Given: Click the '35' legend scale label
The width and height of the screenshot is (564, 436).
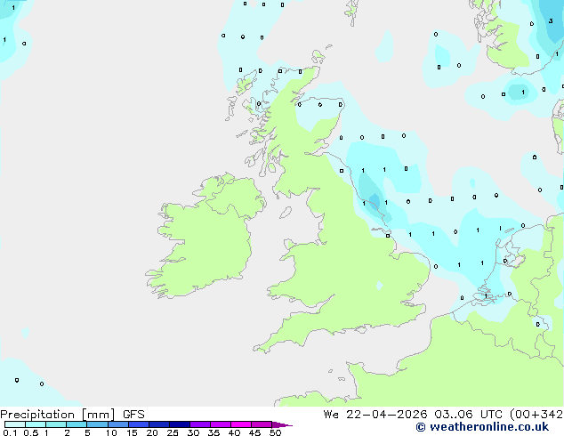Looking at the screenshot, I should point(214,432).
